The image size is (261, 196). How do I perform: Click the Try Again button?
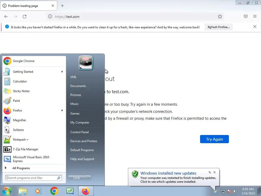coord(214,139)
